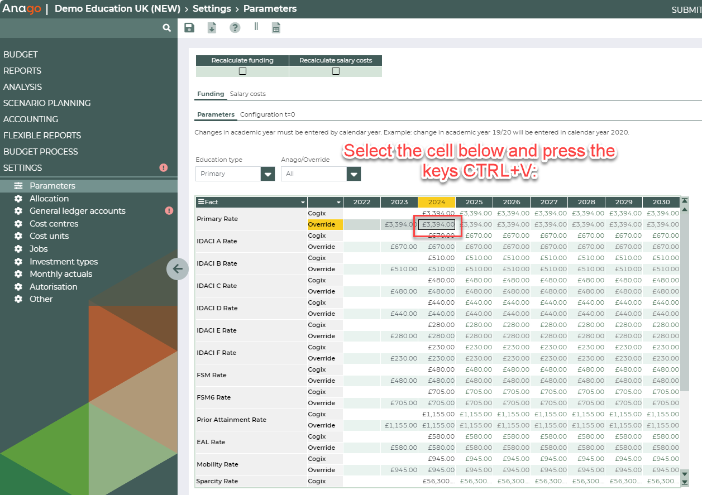Click scrollbar up arrow
The height and width of the screenshot is (495, 702).
[x=685, y=209]
